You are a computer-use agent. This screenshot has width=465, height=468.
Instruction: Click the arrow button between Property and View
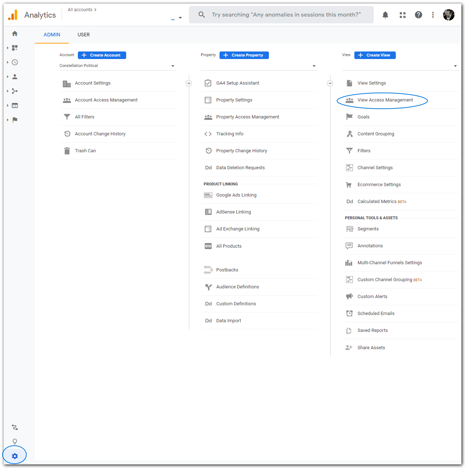(x=330, y=83)
